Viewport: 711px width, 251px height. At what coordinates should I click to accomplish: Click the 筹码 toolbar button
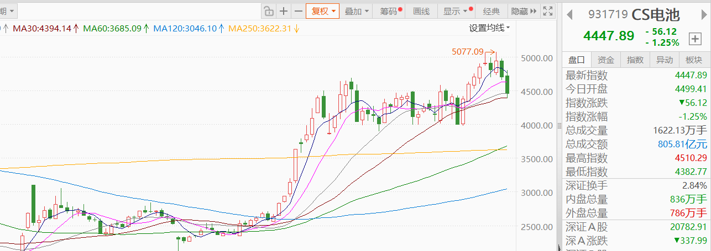tap(390, 11)
